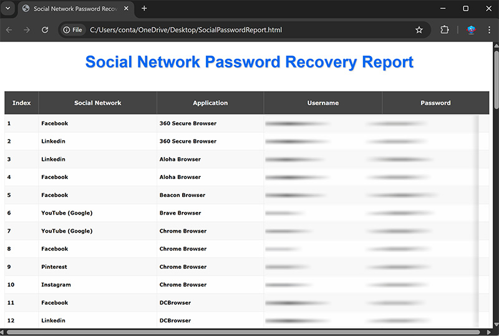This screenshot has height=336, width=499.
Task: Click the Application column header
Action: tap(210, 103)
